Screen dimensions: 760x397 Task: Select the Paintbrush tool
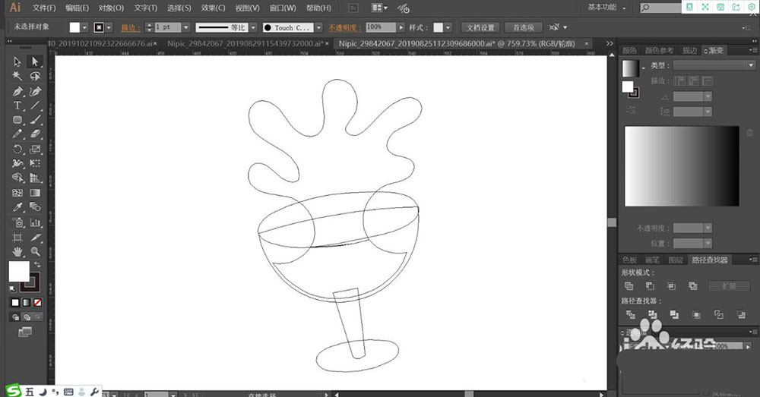[35, 120]
